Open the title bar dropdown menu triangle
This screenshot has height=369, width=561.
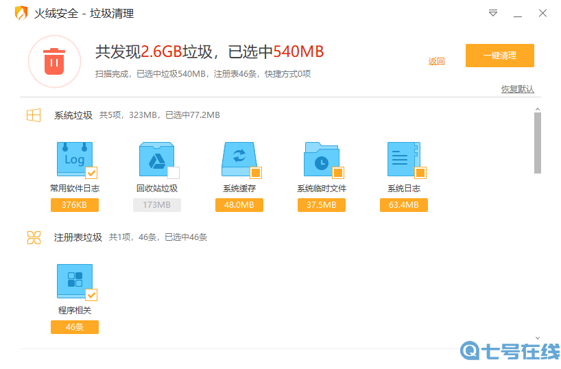[493, 13]
